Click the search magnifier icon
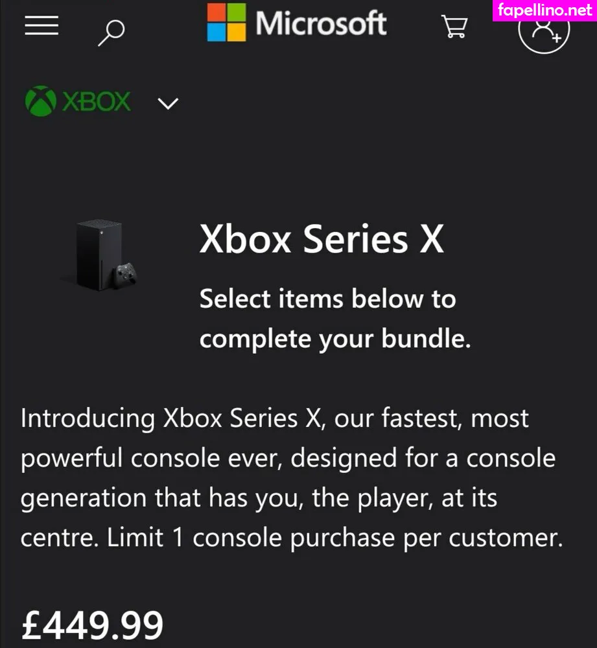This screenshot has height=648, width=597. 111,31
